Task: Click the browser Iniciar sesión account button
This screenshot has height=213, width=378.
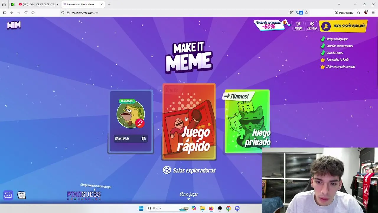Action: click(344, 13)
